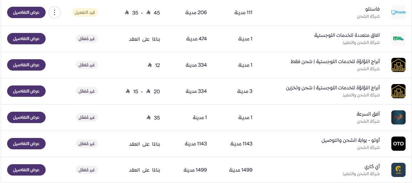
Task: Click the iCarry company logo
Action: pos(398,170)
